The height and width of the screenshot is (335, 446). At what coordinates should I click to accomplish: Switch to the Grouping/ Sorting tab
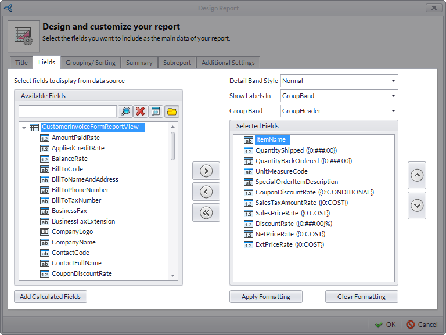(x=90, y=63)
